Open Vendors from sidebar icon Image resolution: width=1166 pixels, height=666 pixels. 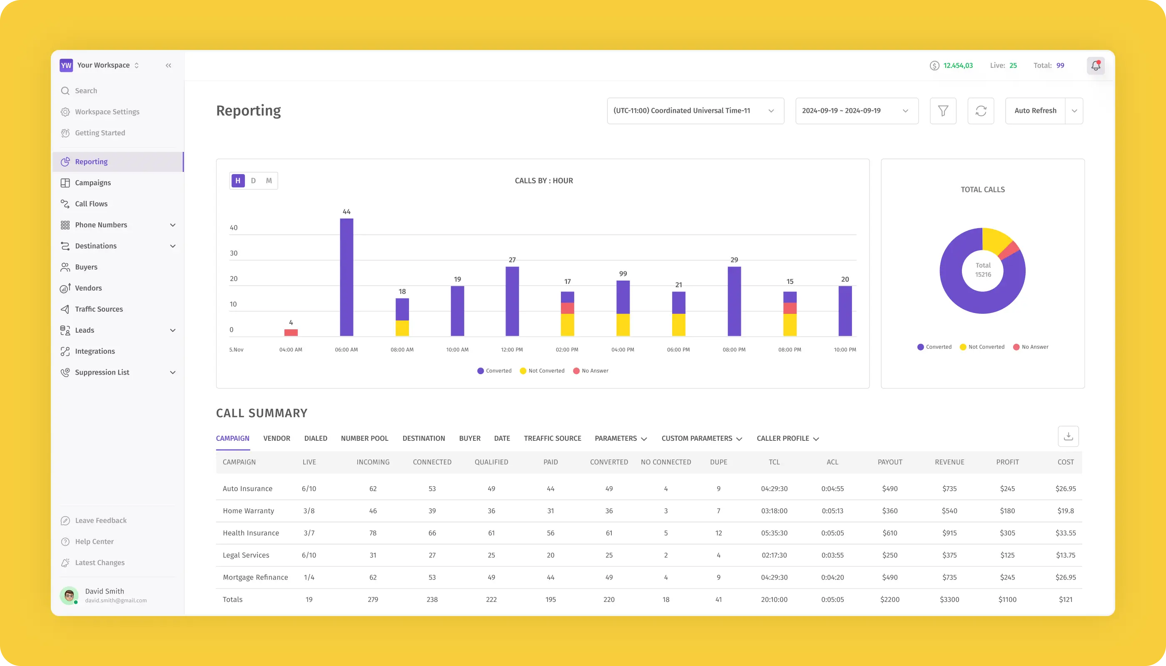pos(65,288)
